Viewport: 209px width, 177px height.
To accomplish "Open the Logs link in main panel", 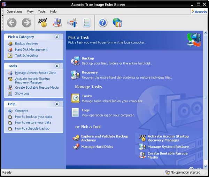I will [x=86, y=110].
